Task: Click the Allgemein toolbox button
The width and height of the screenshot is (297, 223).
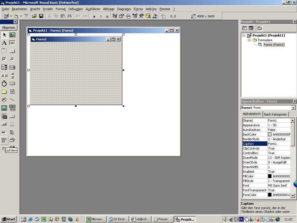Action: click(x=9, y=28)
